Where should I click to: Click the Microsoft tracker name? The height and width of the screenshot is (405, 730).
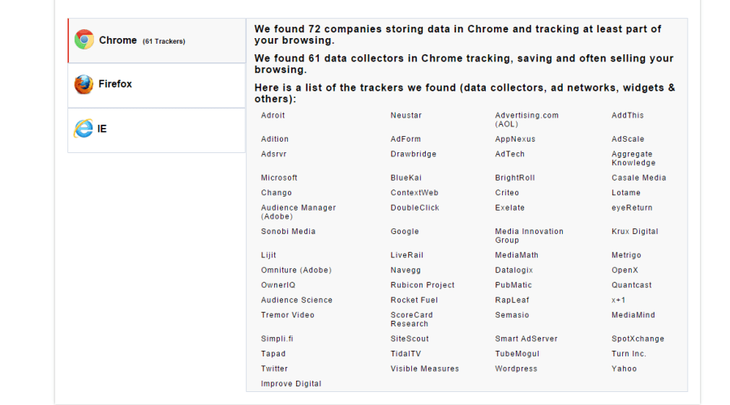pos(279,178)
